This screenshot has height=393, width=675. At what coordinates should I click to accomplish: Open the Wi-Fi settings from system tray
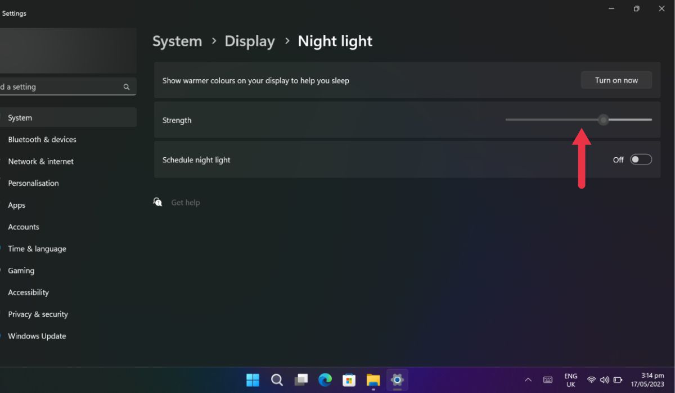pyautogui.click(x=591, y=380)
